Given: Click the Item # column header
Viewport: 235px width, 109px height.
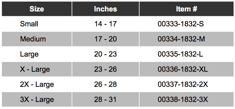Looking at the screenshot, I should point(187,9).
